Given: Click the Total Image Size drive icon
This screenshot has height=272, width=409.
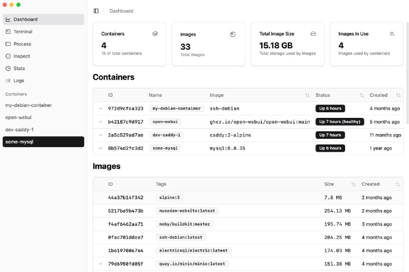Looking at the screenshot, I should [313, 34].
